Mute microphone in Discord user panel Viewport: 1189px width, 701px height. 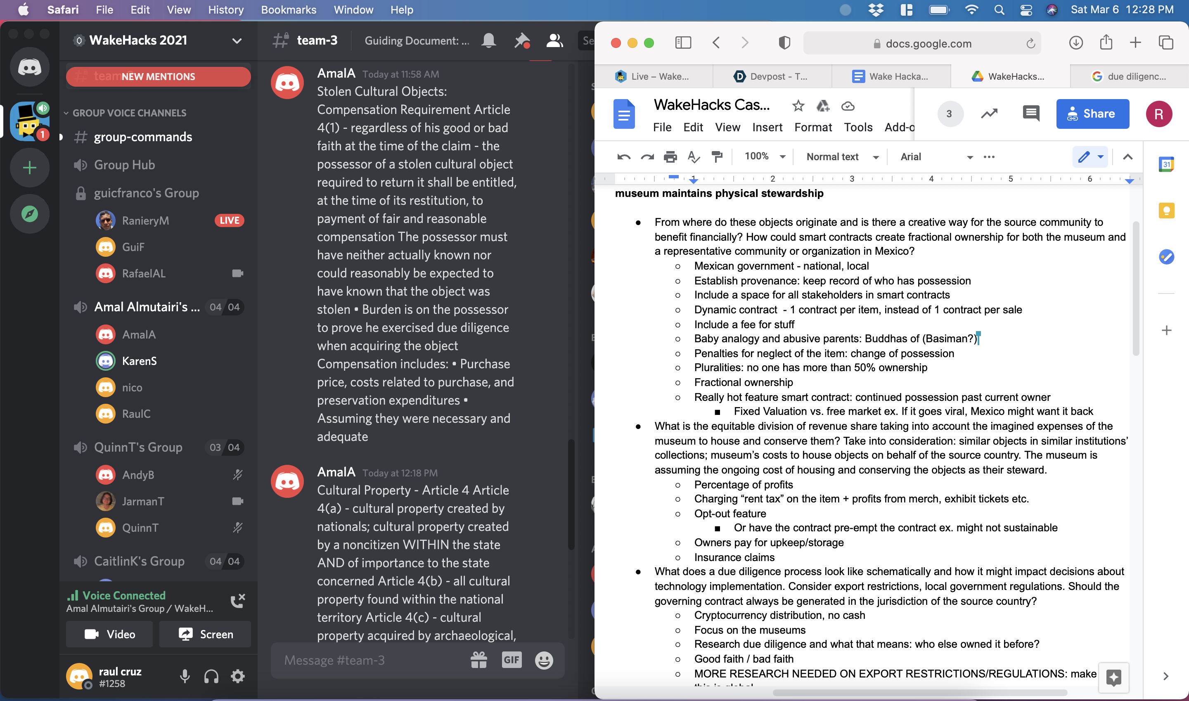pos(185,677)
